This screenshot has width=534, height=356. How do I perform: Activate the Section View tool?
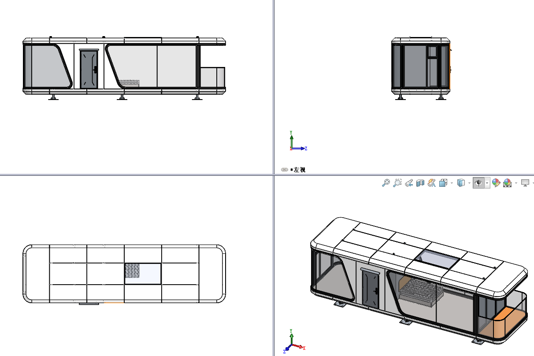[x=420, y=183]
